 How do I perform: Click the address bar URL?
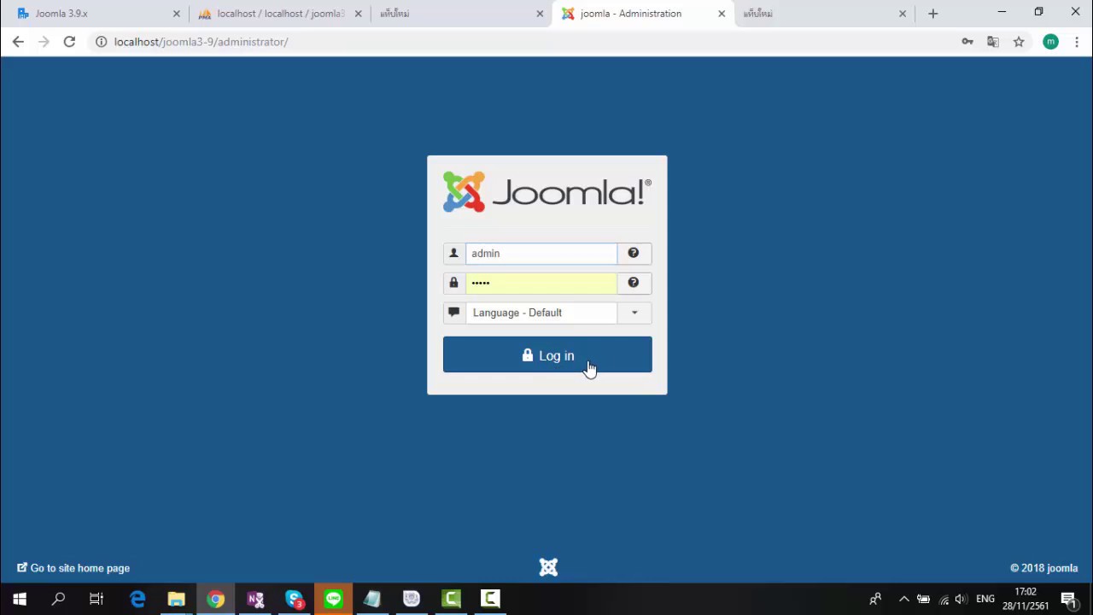point(201,42)
